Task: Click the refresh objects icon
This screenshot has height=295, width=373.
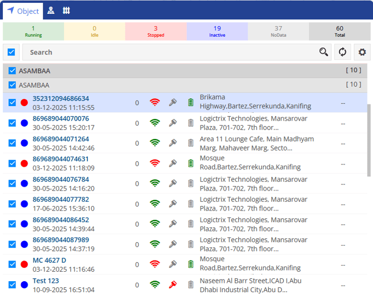Action: point(342,52)
